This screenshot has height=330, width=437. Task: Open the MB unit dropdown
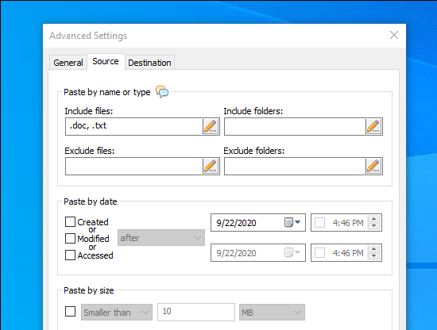click(x=272, y=313)
